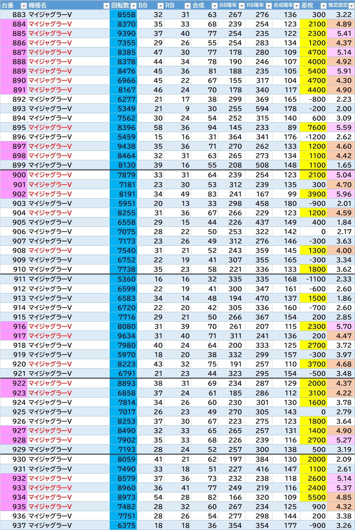355x530 pixels.
Task: Click the 6375 rotation count cell in row 937
Action: tap(123, 525)
